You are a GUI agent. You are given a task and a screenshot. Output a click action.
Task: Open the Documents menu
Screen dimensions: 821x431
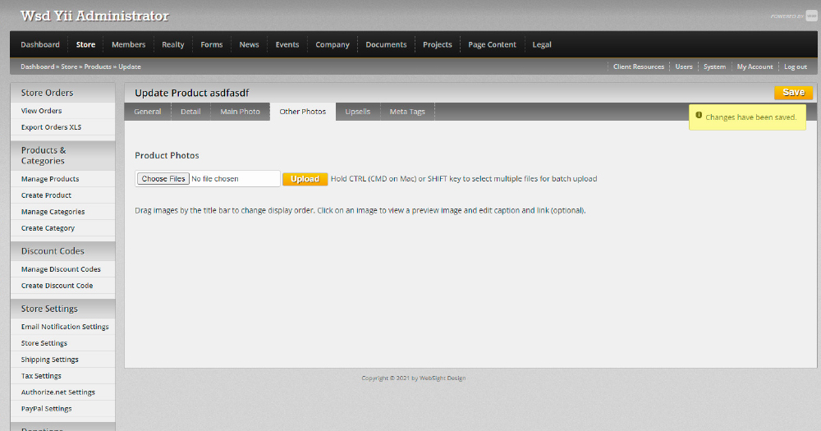click(x=386, y=44)
